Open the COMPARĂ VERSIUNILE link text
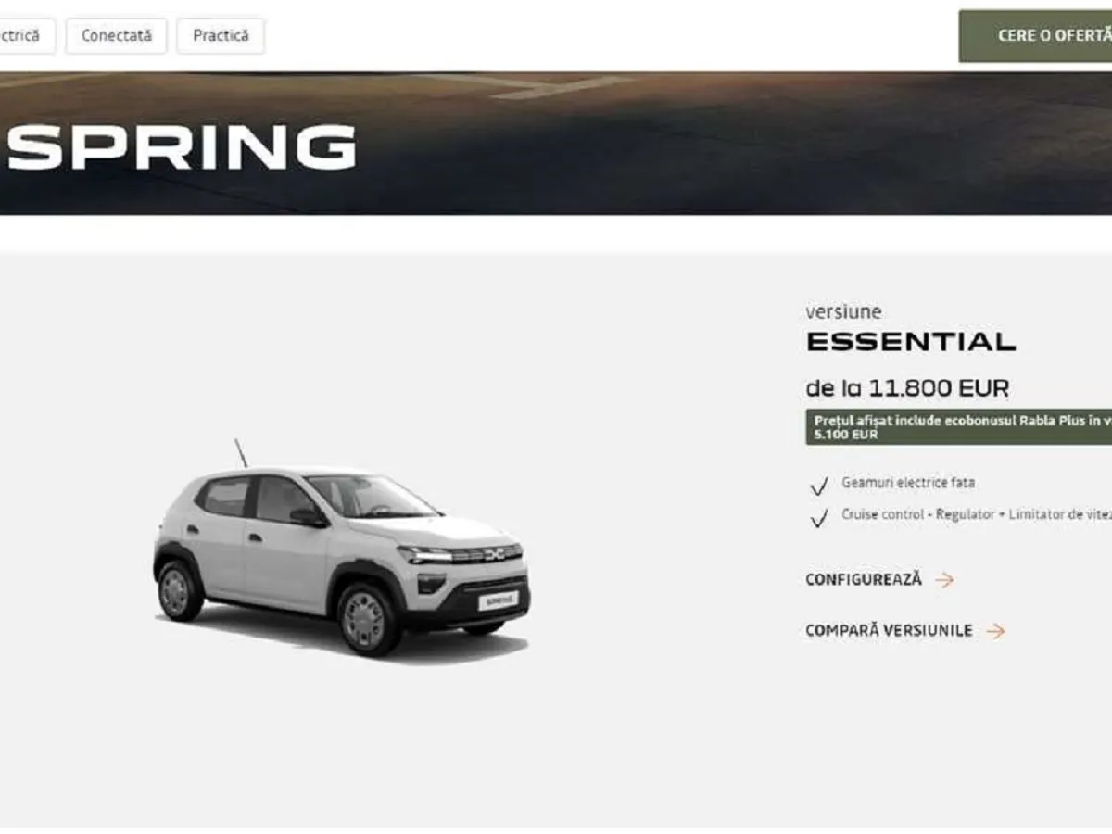 (889, 631)
